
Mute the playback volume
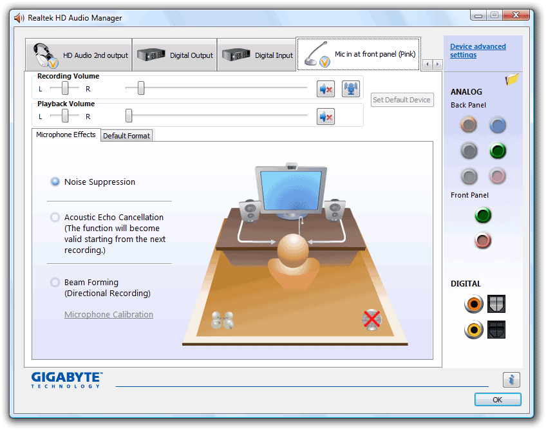point(326,117)
